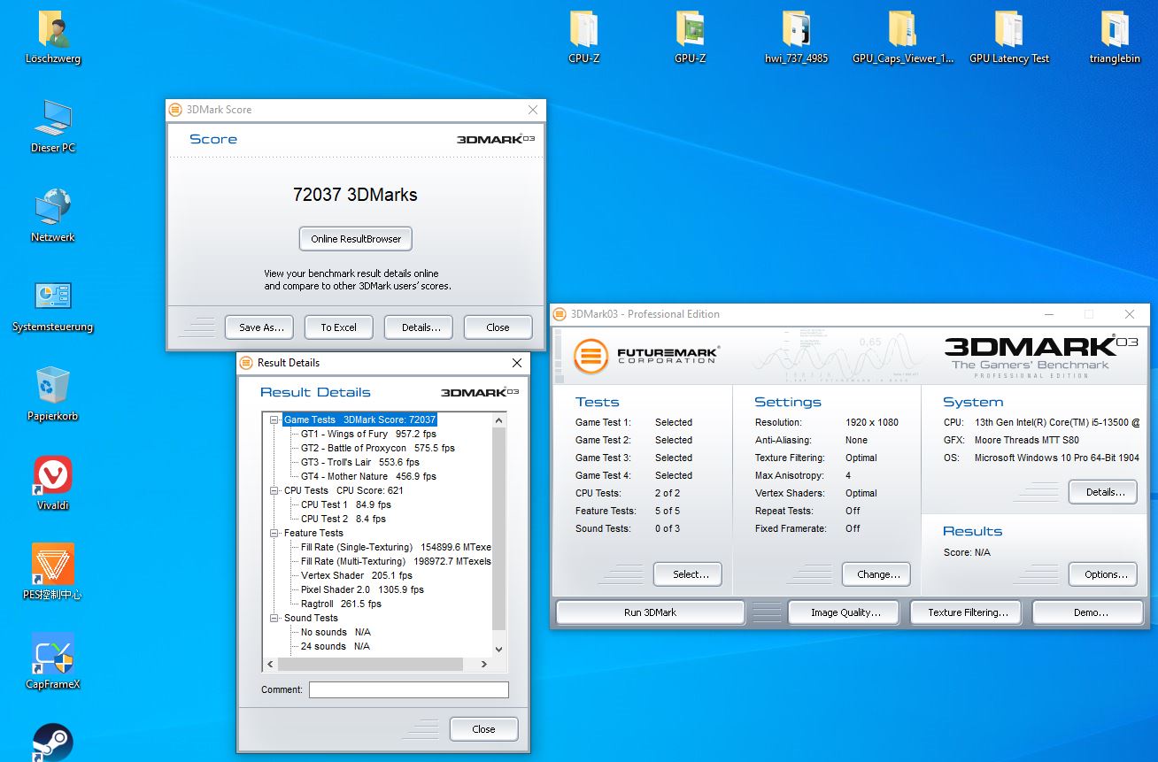Launch Vivaldi browser shortcut

pos(53,484)
